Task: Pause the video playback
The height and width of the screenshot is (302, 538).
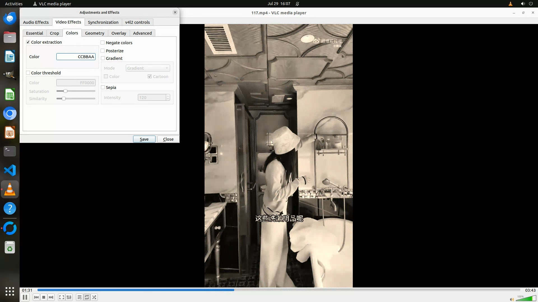Action: coord(25,297)
